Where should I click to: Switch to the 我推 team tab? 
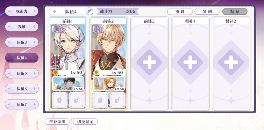(22, 27)
